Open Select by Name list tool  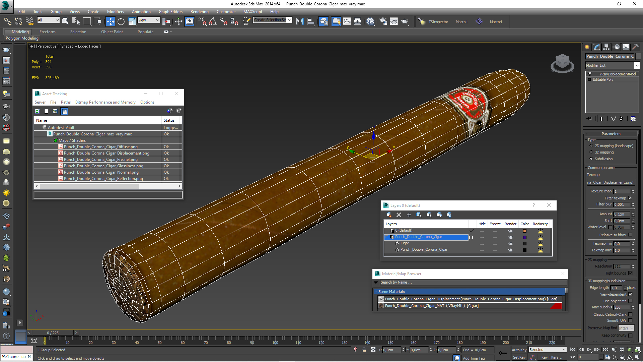[x=76, y=21]
